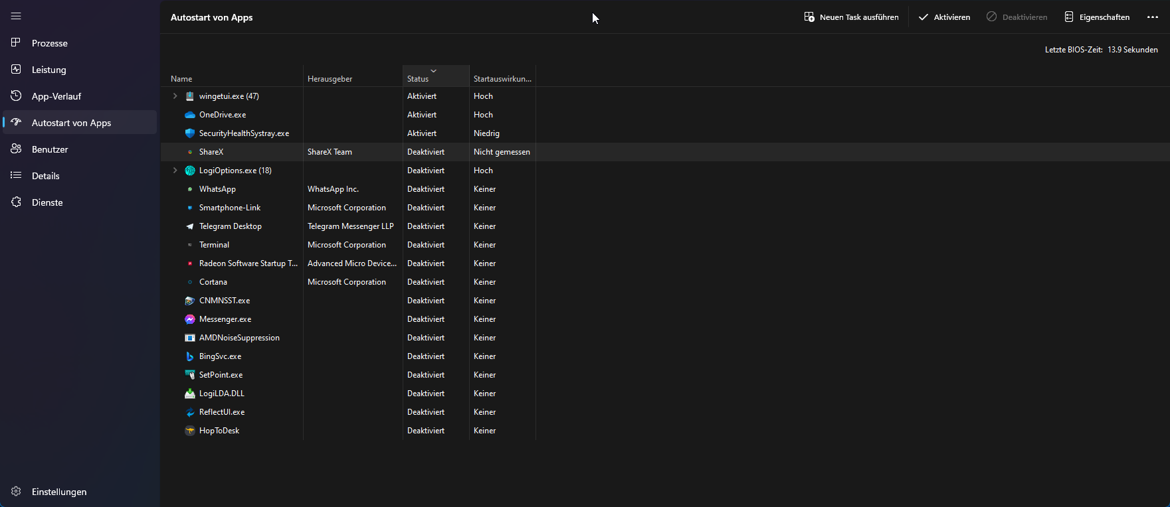
Task: Click the OneDrive cloud icon
Action: (x=190, y=115)
